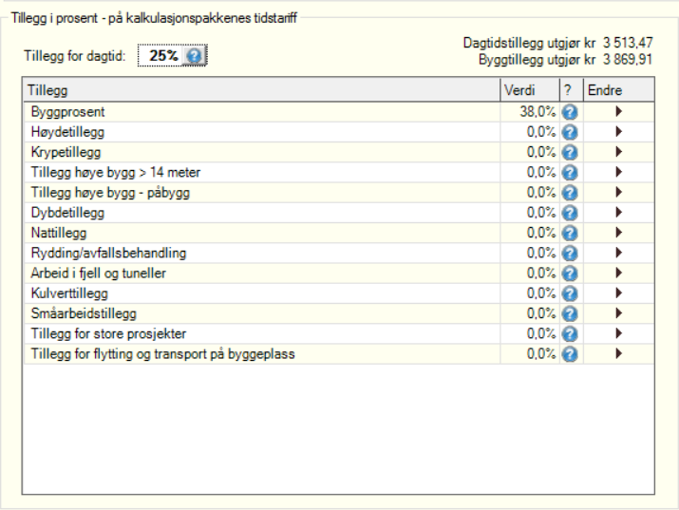Click help icon for Byggprosent row
Viewport: 679px width, 510px height.
[x=570, y=112]
